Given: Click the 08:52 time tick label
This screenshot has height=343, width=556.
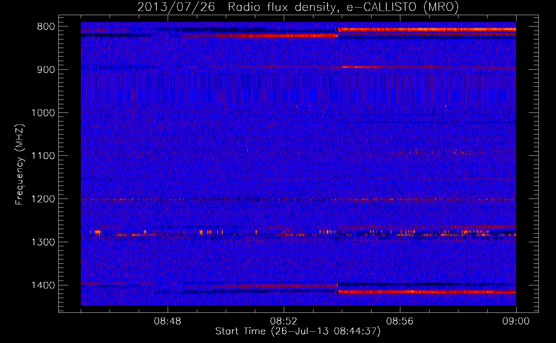Looking at the screenshot, I should 283,321.
